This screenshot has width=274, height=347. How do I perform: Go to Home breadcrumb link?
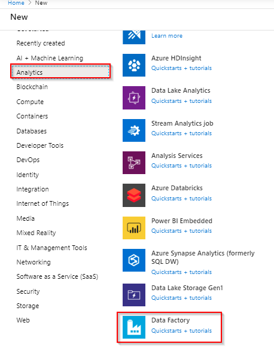click(x=16, y=3)
